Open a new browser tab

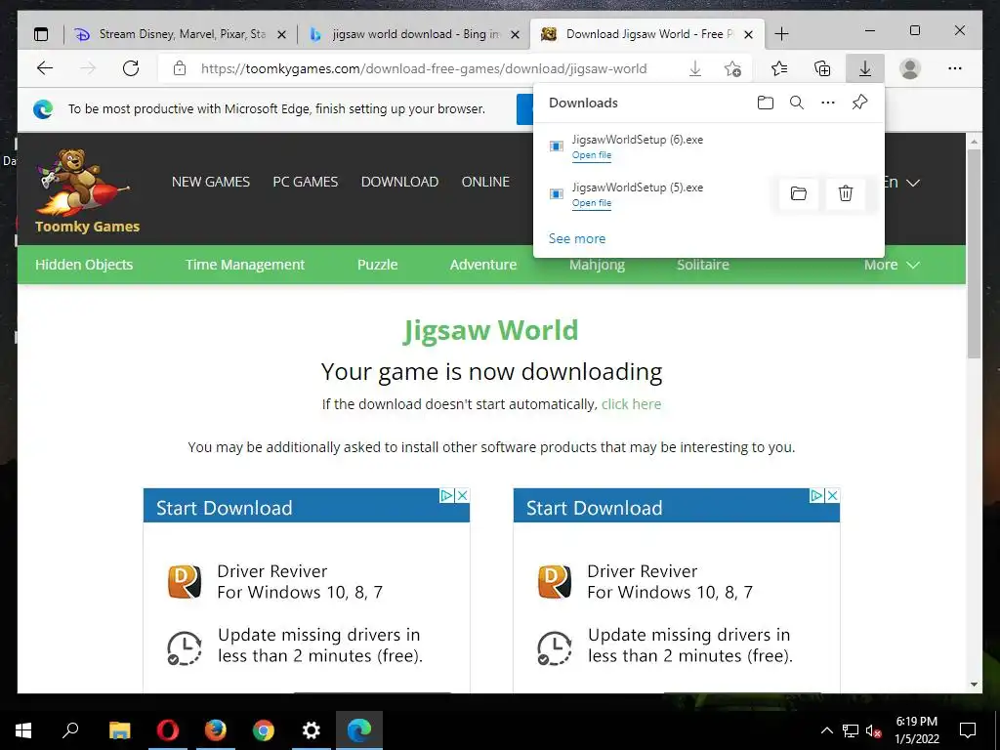pyautogui.click(x=781, y=34)
